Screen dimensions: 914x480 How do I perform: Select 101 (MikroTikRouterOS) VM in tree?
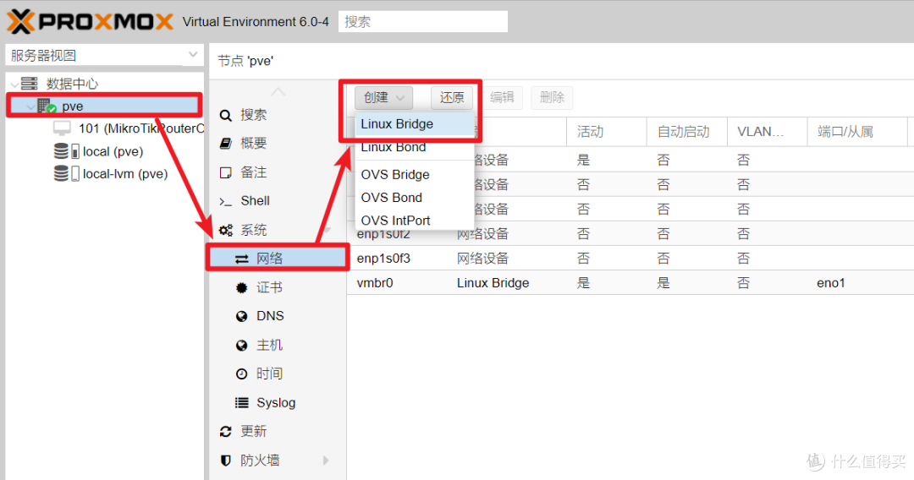(142, 128)
